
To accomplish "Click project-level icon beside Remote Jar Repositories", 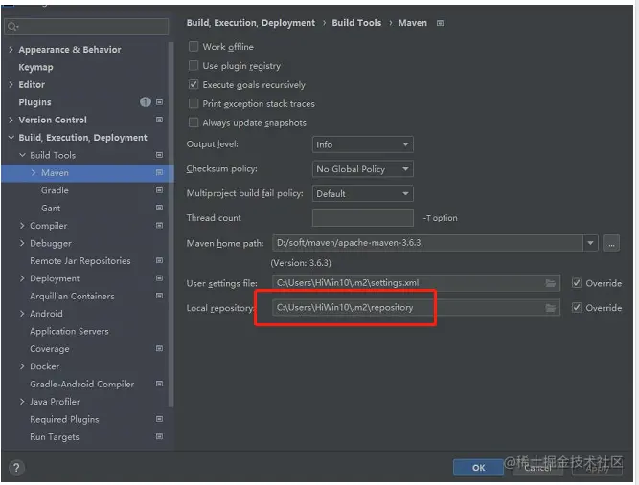I will tap(159, 260).
